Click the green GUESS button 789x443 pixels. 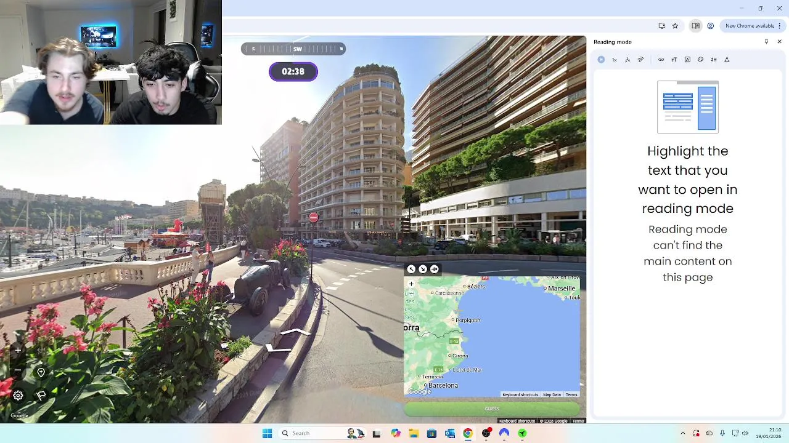pos(492,409)
